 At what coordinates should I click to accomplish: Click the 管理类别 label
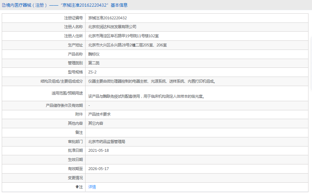coord(75,63)
